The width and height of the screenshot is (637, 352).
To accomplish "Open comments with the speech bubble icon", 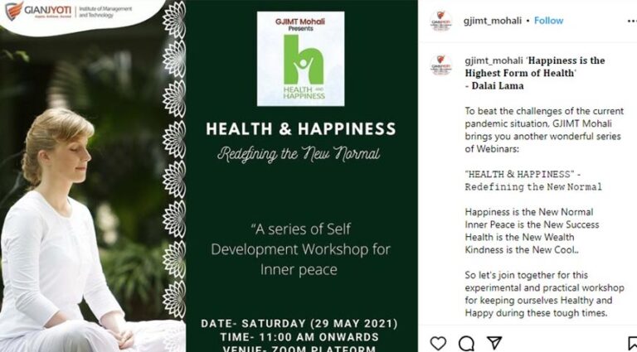I will 466,343.
